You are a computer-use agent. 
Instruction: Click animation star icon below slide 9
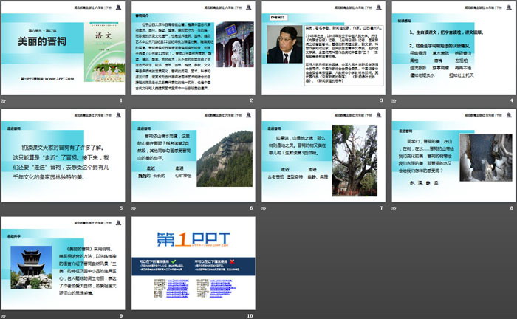(x=3, y=316)
